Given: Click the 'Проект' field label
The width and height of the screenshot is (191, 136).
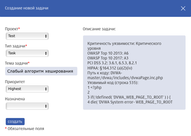Looking at the screenshot, I should coord(12,29).
